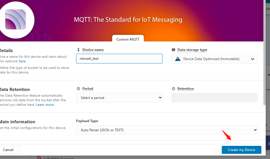The image size is (270, 159).
Task: Click the Device name label
Action: click(x=93, y=50)
